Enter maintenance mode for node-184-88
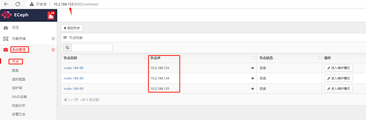 click(339, 68)
